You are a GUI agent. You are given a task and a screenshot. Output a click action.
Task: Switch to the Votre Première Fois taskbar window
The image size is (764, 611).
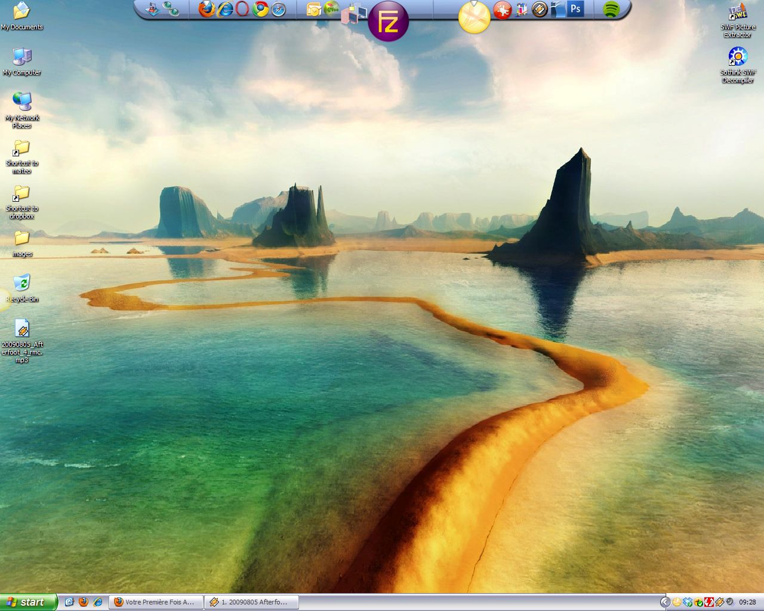click(x=156, y=602)
